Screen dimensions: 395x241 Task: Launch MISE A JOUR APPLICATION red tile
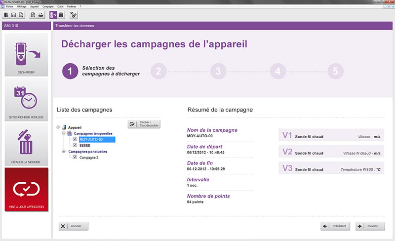(26, 189)
